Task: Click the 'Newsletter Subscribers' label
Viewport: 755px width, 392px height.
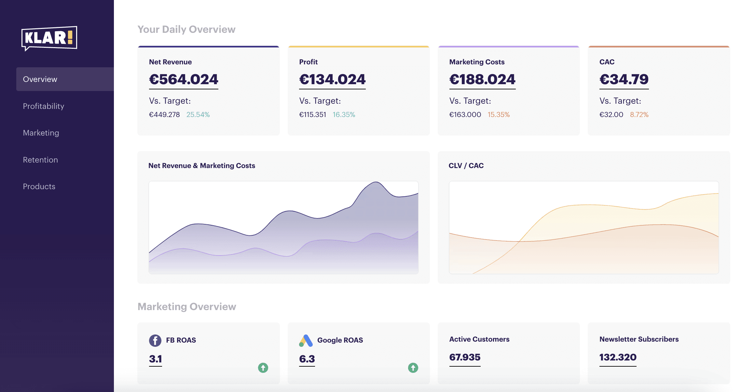Action: [x=639, y=339]
